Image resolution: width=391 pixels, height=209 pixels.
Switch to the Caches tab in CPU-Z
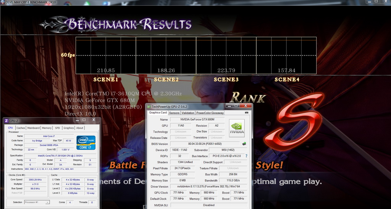(x=21, y=128)
